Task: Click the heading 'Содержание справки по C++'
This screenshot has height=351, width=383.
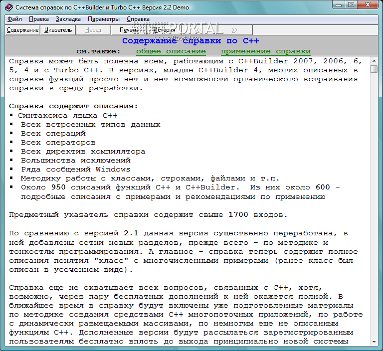Action: (191, 41)
